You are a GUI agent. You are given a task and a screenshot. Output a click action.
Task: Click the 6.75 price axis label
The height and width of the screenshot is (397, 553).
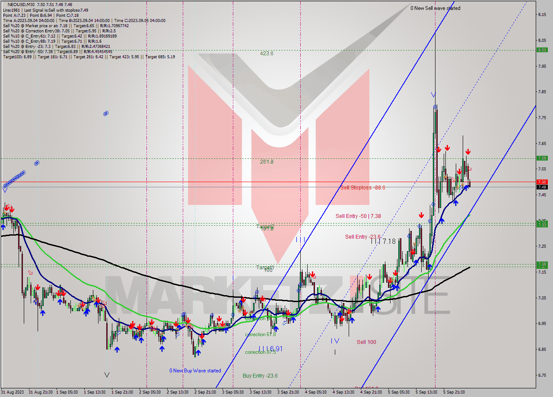pos(542,375)
